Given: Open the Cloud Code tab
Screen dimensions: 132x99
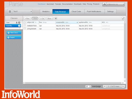Looking at the screenshot, I should point(77,12).
